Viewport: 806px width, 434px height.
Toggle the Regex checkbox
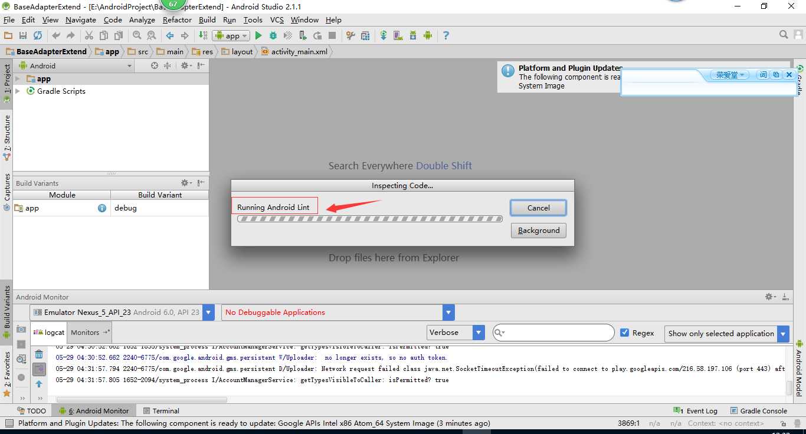click(x=625, y=333)
